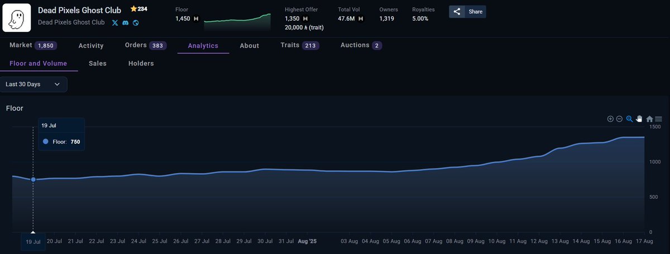Click the 20,000 (trait) offer text

coord(304,27)
